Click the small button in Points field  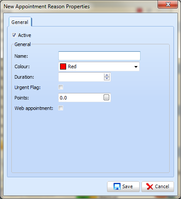coord(106,97)
